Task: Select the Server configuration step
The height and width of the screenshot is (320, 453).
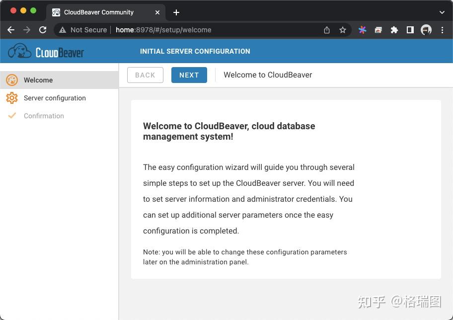Action: [x=55, y=98]
